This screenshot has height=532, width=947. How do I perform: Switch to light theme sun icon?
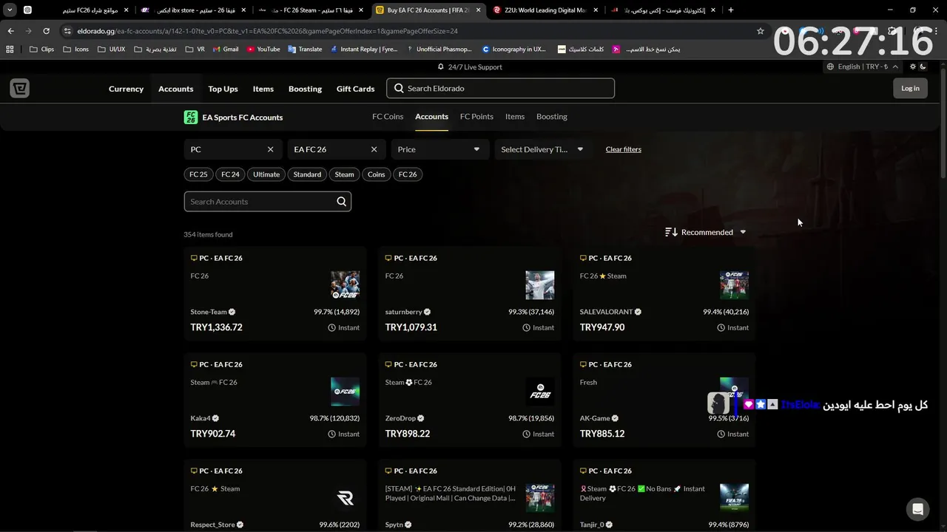click(x=913, y=66)
